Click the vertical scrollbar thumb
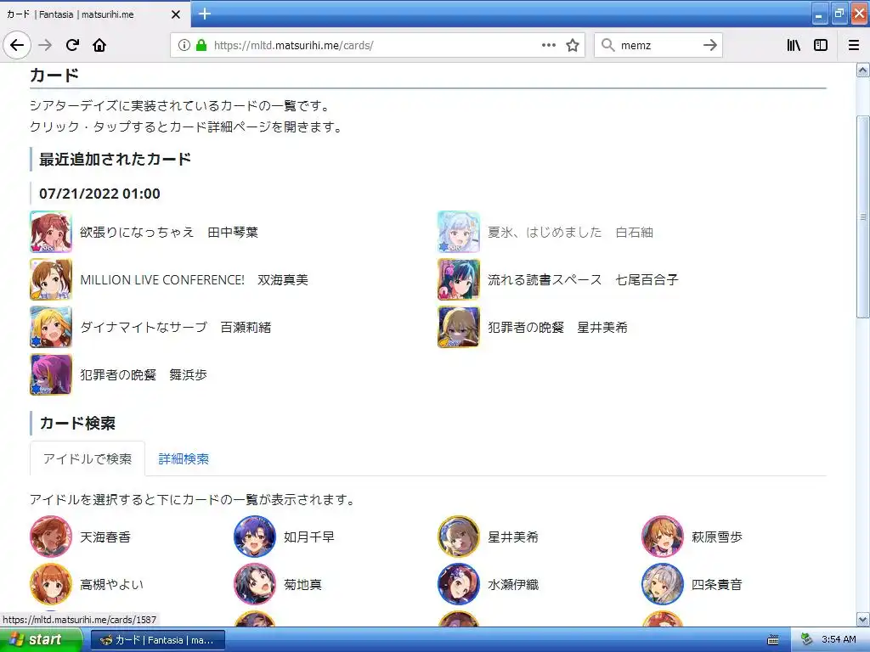The height and width of the screenshot is (652, 870). pyautogui.click(x=863, y=216)
